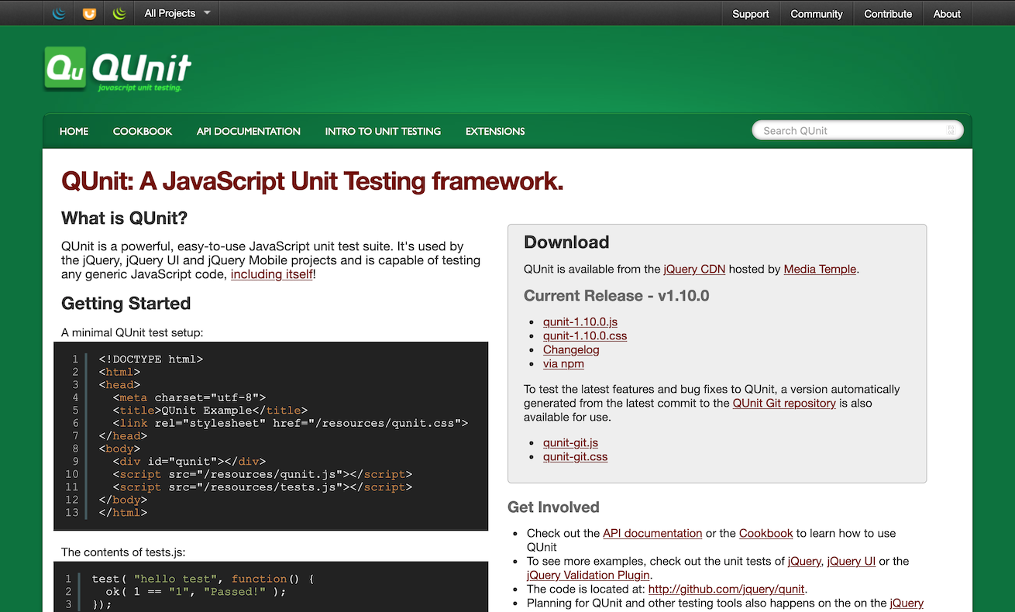Click 'A minimal QUnit test setup:' text
The height and width of the screenshot is (612, 1015).
pos(132,333)
